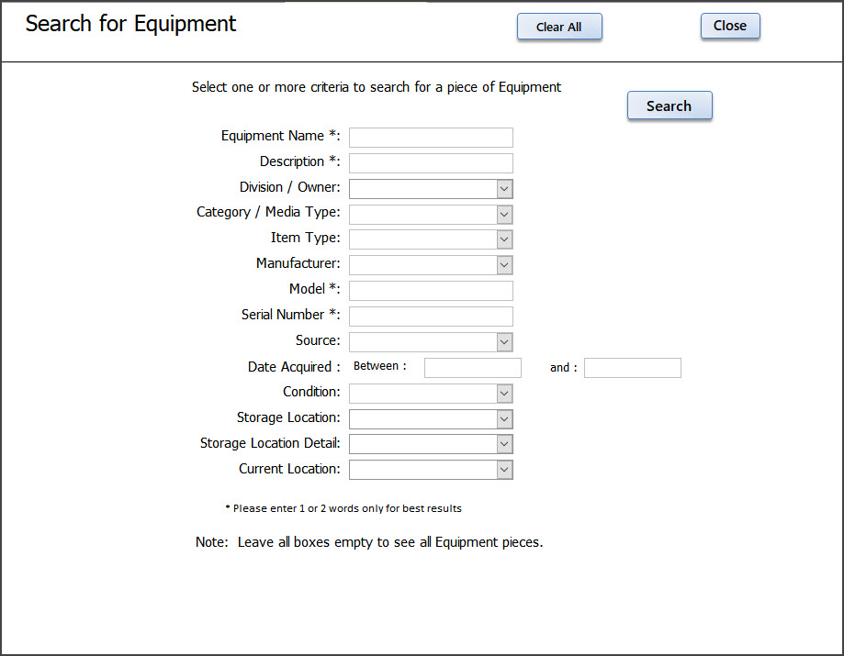Image resolution: width=844 pixels, height=656 pixels.
Task: Click the Equipment Name text field
Action: (430, 138)
